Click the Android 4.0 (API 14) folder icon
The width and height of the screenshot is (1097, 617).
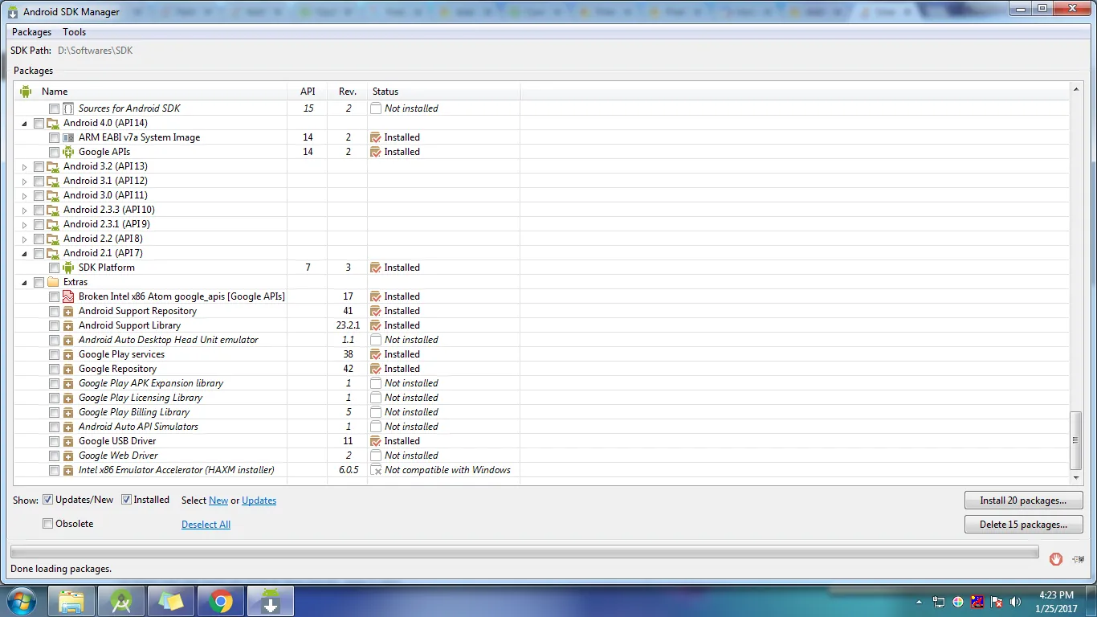[x=53, y=123]
